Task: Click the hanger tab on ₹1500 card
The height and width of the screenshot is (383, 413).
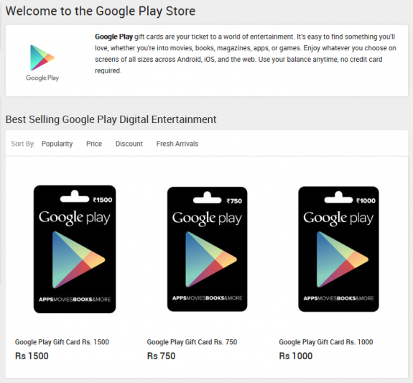Action: (x=75, y=196)
